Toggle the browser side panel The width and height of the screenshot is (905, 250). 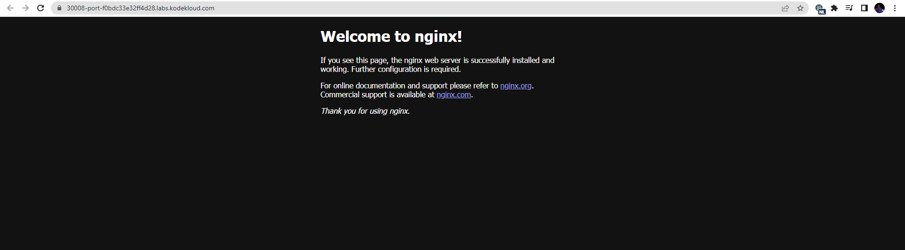point(864,8)
